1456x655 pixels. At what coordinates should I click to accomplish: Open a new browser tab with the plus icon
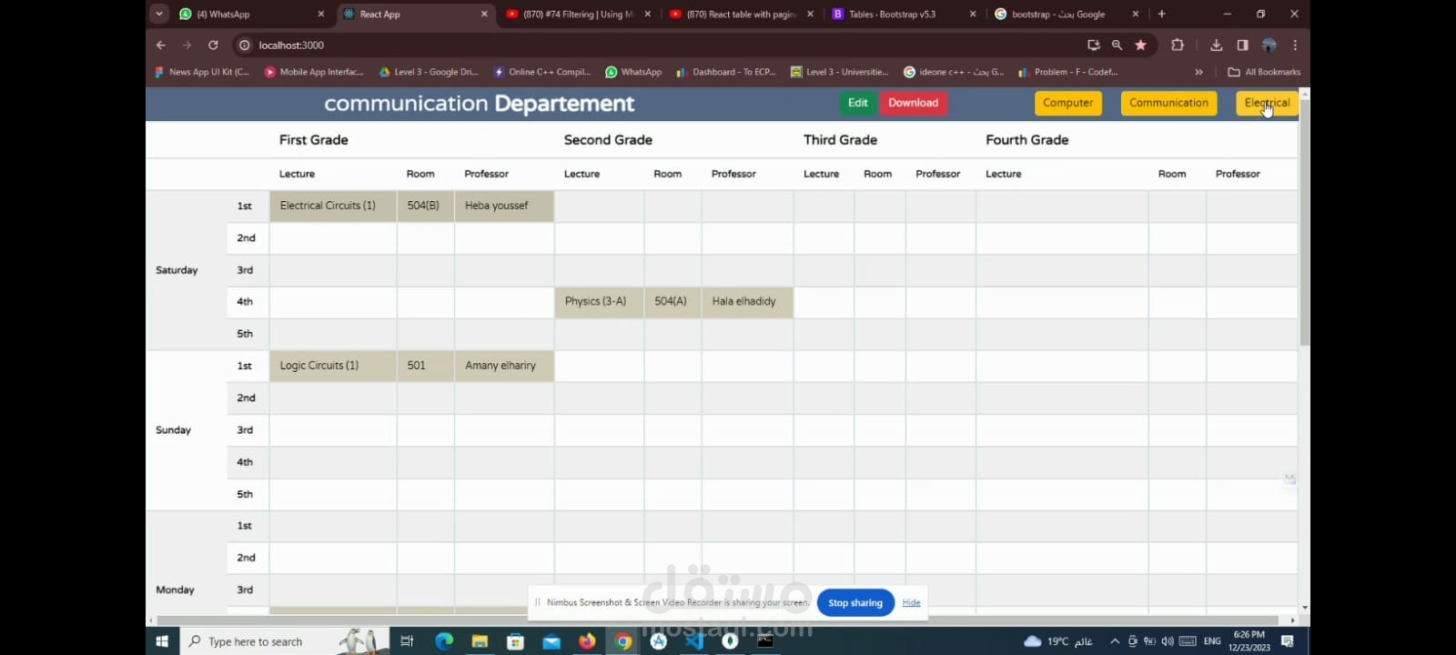pos(1162,14)
